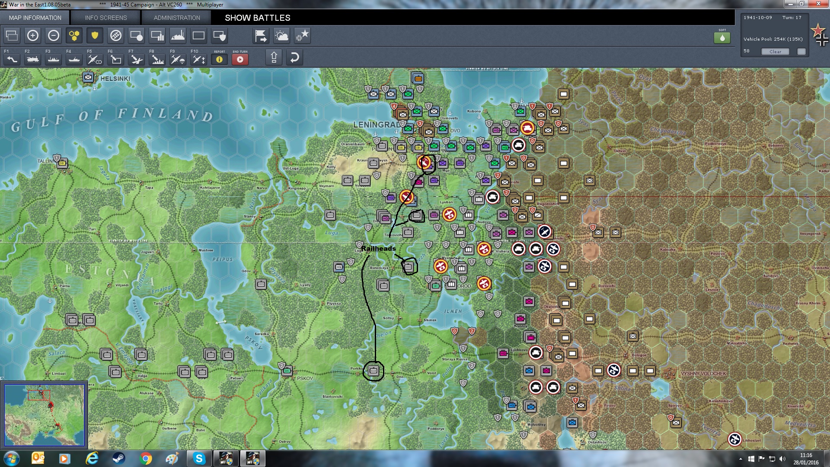
Task: Click the red star and cross emblem
Action: point(820,35)
